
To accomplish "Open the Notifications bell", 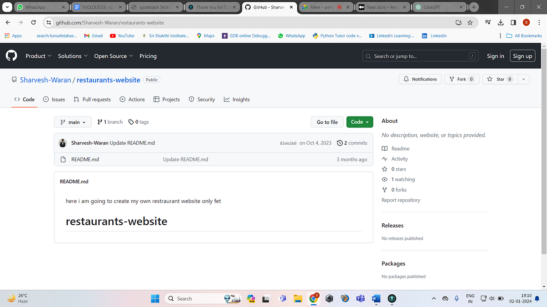I will 420,79.
